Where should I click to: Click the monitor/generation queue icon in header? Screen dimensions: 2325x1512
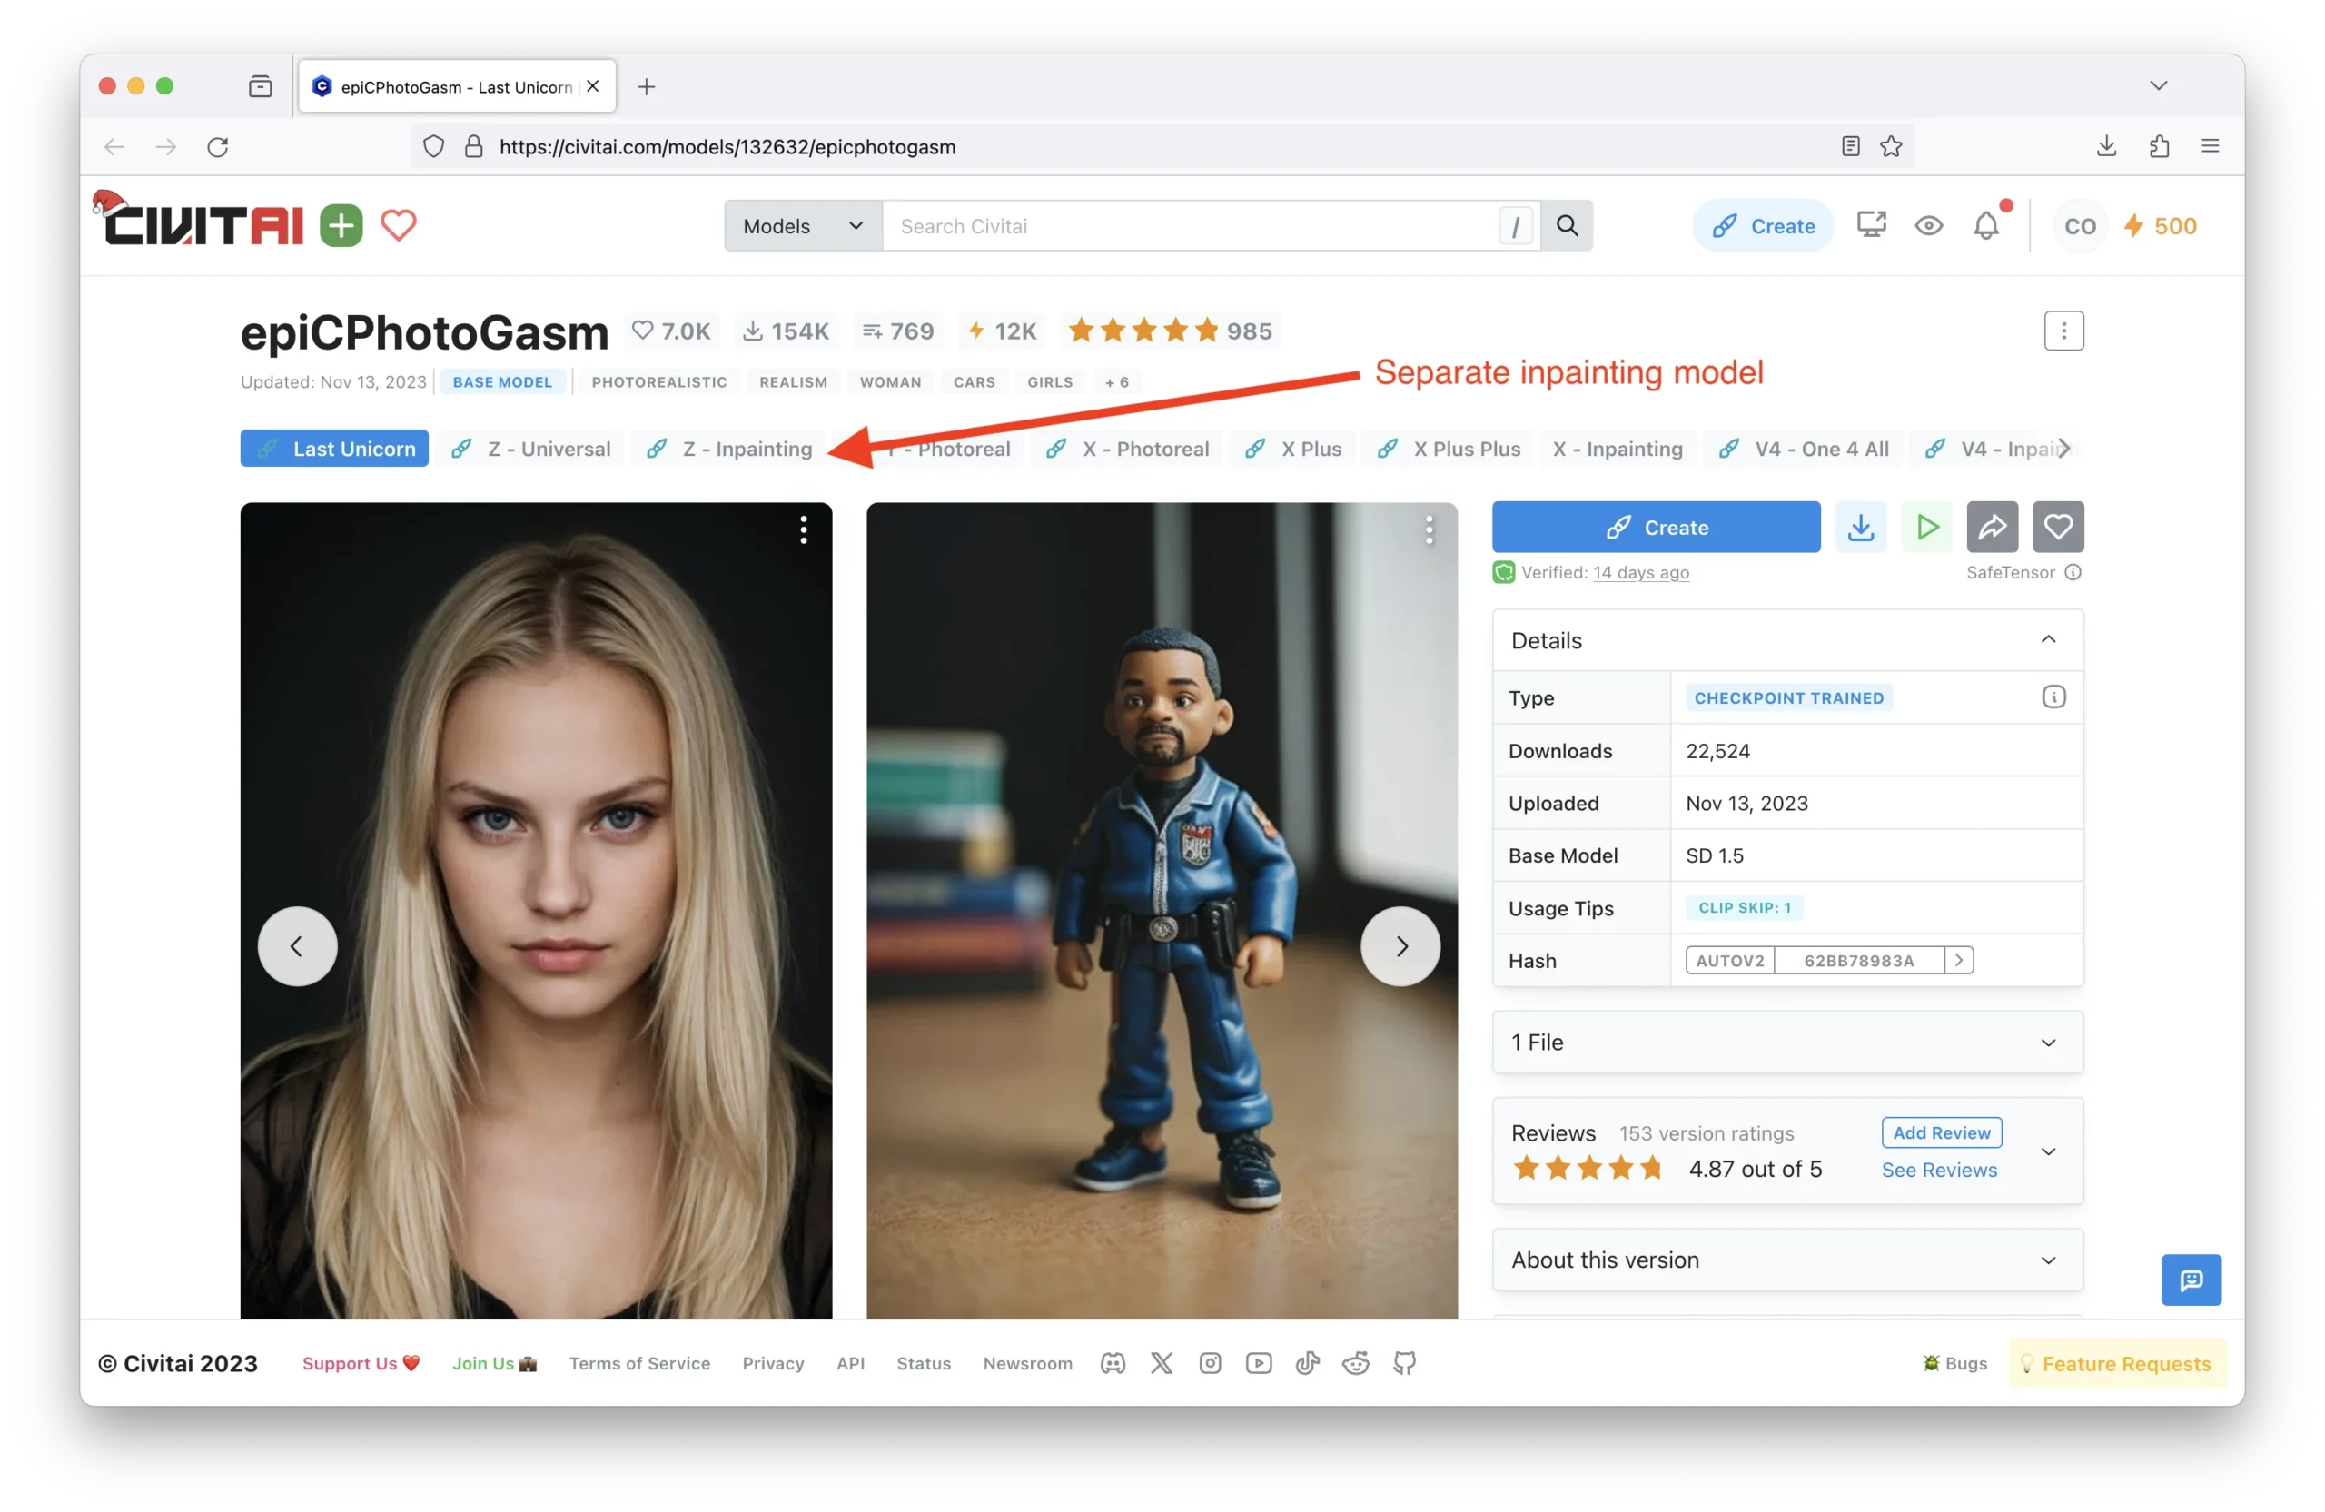(1871, 225)
